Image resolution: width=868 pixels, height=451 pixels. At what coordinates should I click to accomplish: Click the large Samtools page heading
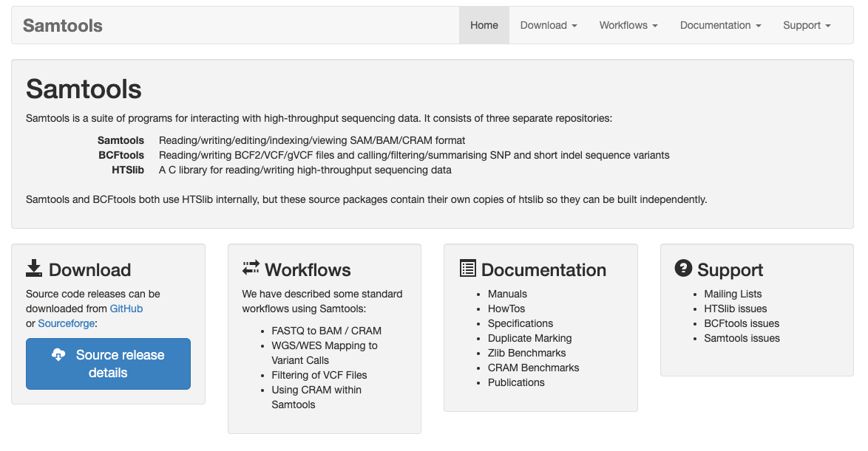pyautogui.click(x=84, y=89)
